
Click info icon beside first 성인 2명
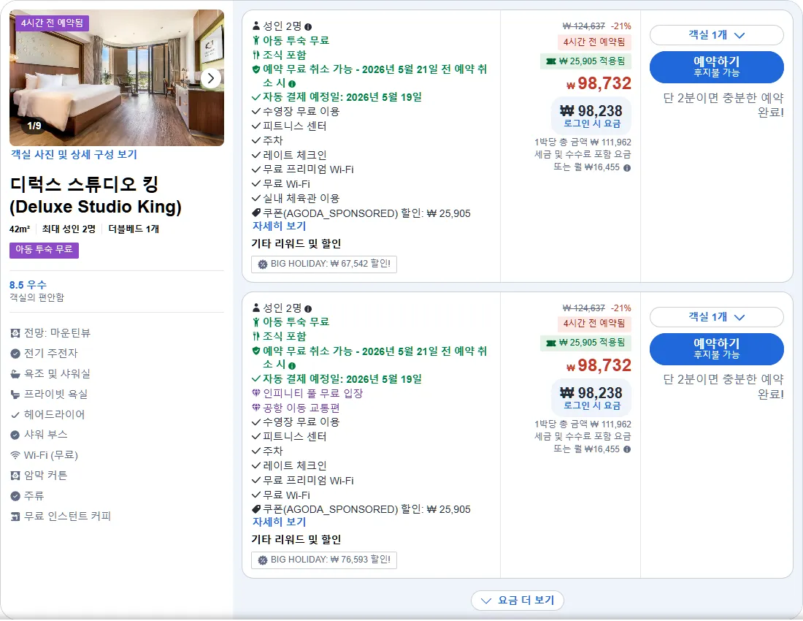tap(308, 26)
